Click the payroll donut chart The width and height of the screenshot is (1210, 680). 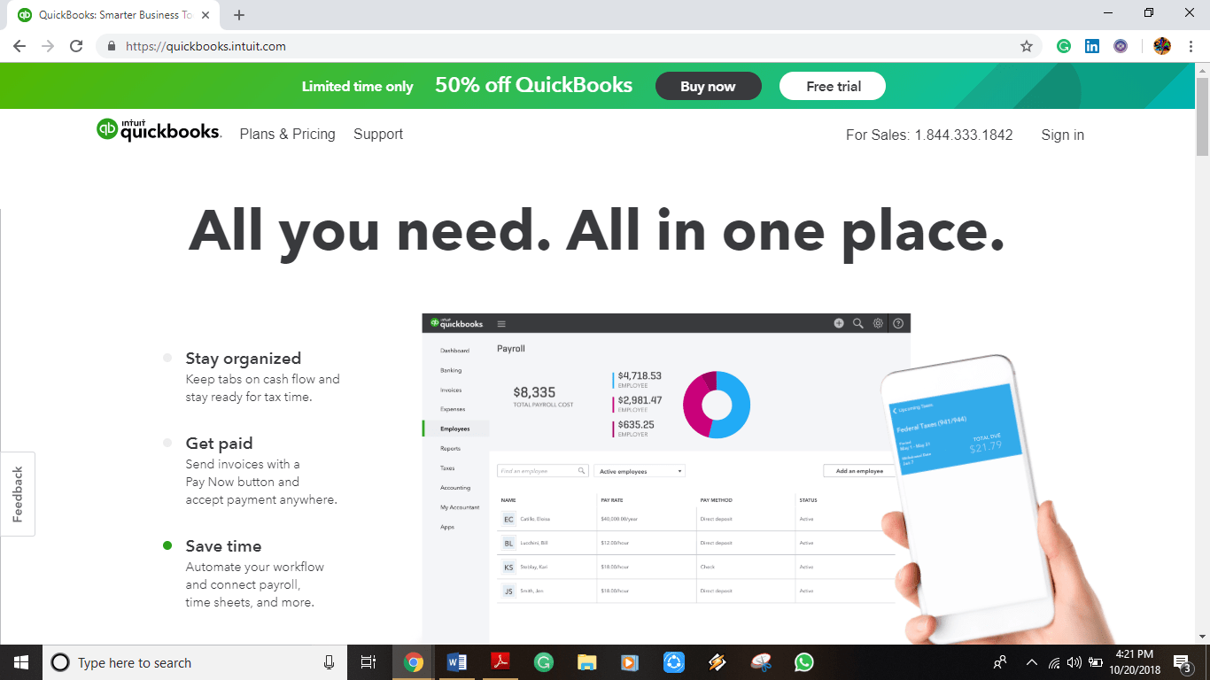point(717,405)
